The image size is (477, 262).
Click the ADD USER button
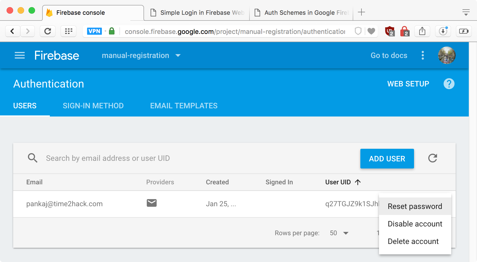(x=387, y=159)
